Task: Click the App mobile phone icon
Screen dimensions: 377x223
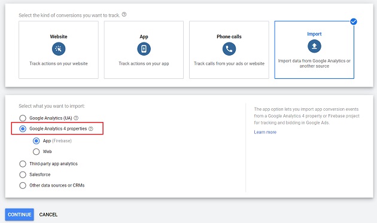Action: click(144, 49)
